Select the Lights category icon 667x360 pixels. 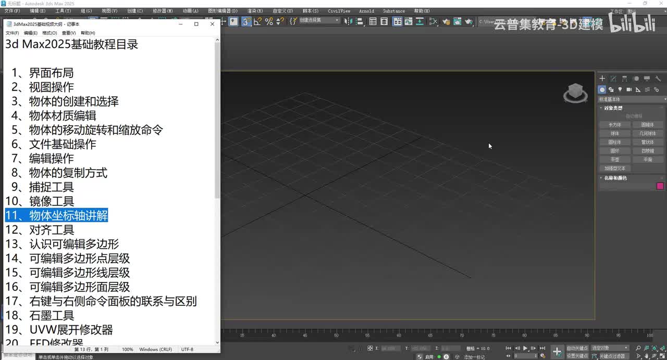(x=620, y=89)
